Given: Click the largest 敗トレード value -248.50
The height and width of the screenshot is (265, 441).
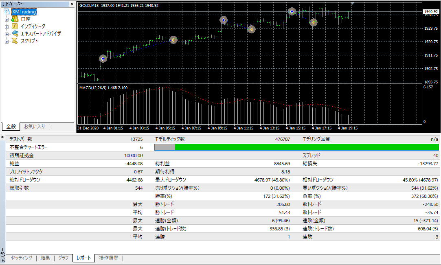Looking at the screenshot, I should pyautogui.click(x=430, y=204).
